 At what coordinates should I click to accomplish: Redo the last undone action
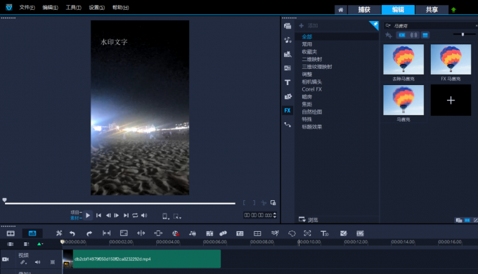89,233
